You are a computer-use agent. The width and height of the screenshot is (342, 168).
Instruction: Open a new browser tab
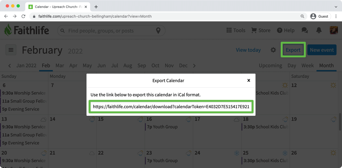point(96,7)
